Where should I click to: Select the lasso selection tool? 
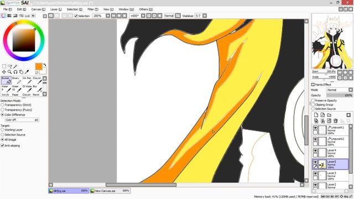[x=10, y=66]
